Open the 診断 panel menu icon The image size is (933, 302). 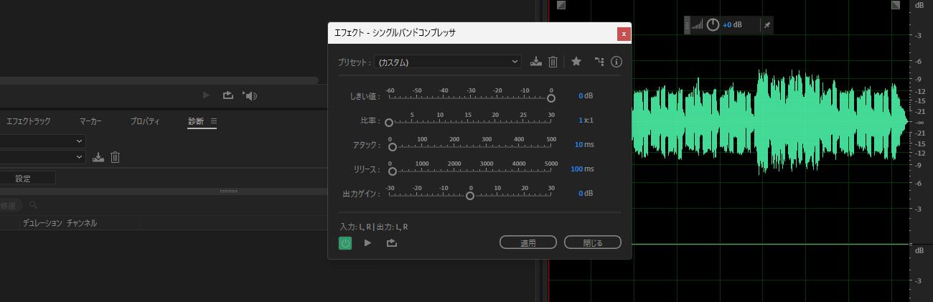(x=214, y=121)
